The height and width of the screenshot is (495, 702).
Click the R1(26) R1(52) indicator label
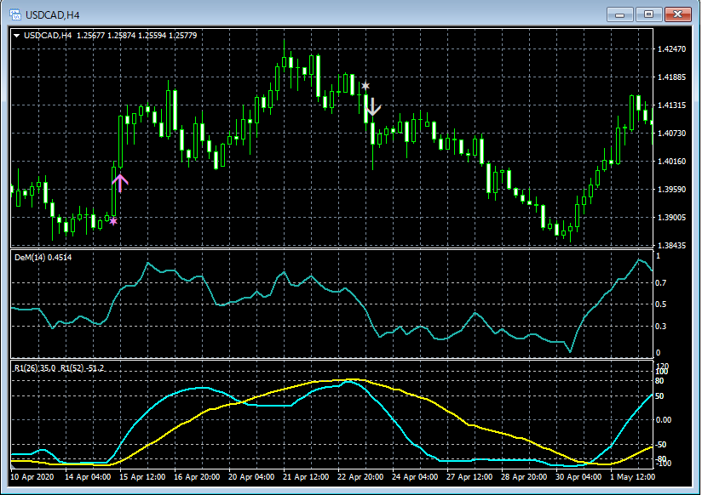(58, 367)
